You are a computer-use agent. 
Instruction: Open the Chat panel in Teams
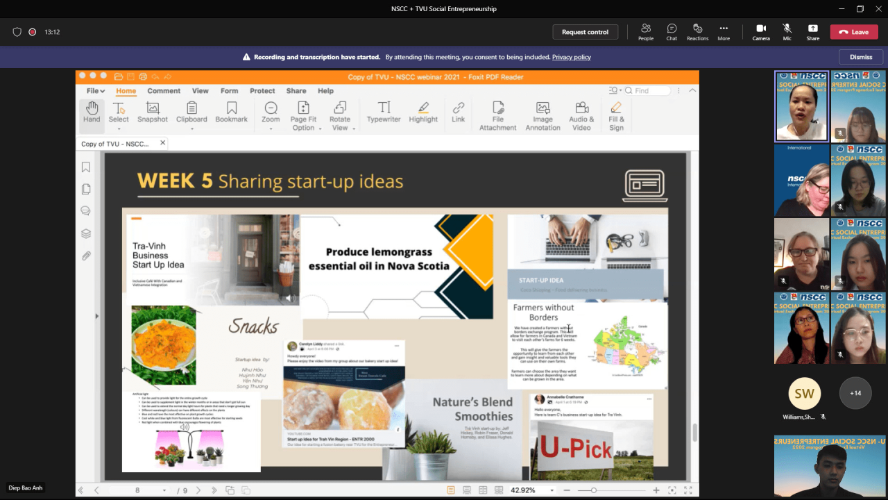[x=672, y=32]
